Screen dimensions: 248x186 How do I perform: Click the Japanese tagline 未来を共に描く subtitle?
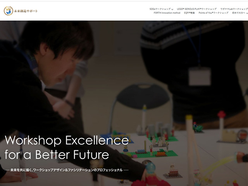click(x=67, y=170)
